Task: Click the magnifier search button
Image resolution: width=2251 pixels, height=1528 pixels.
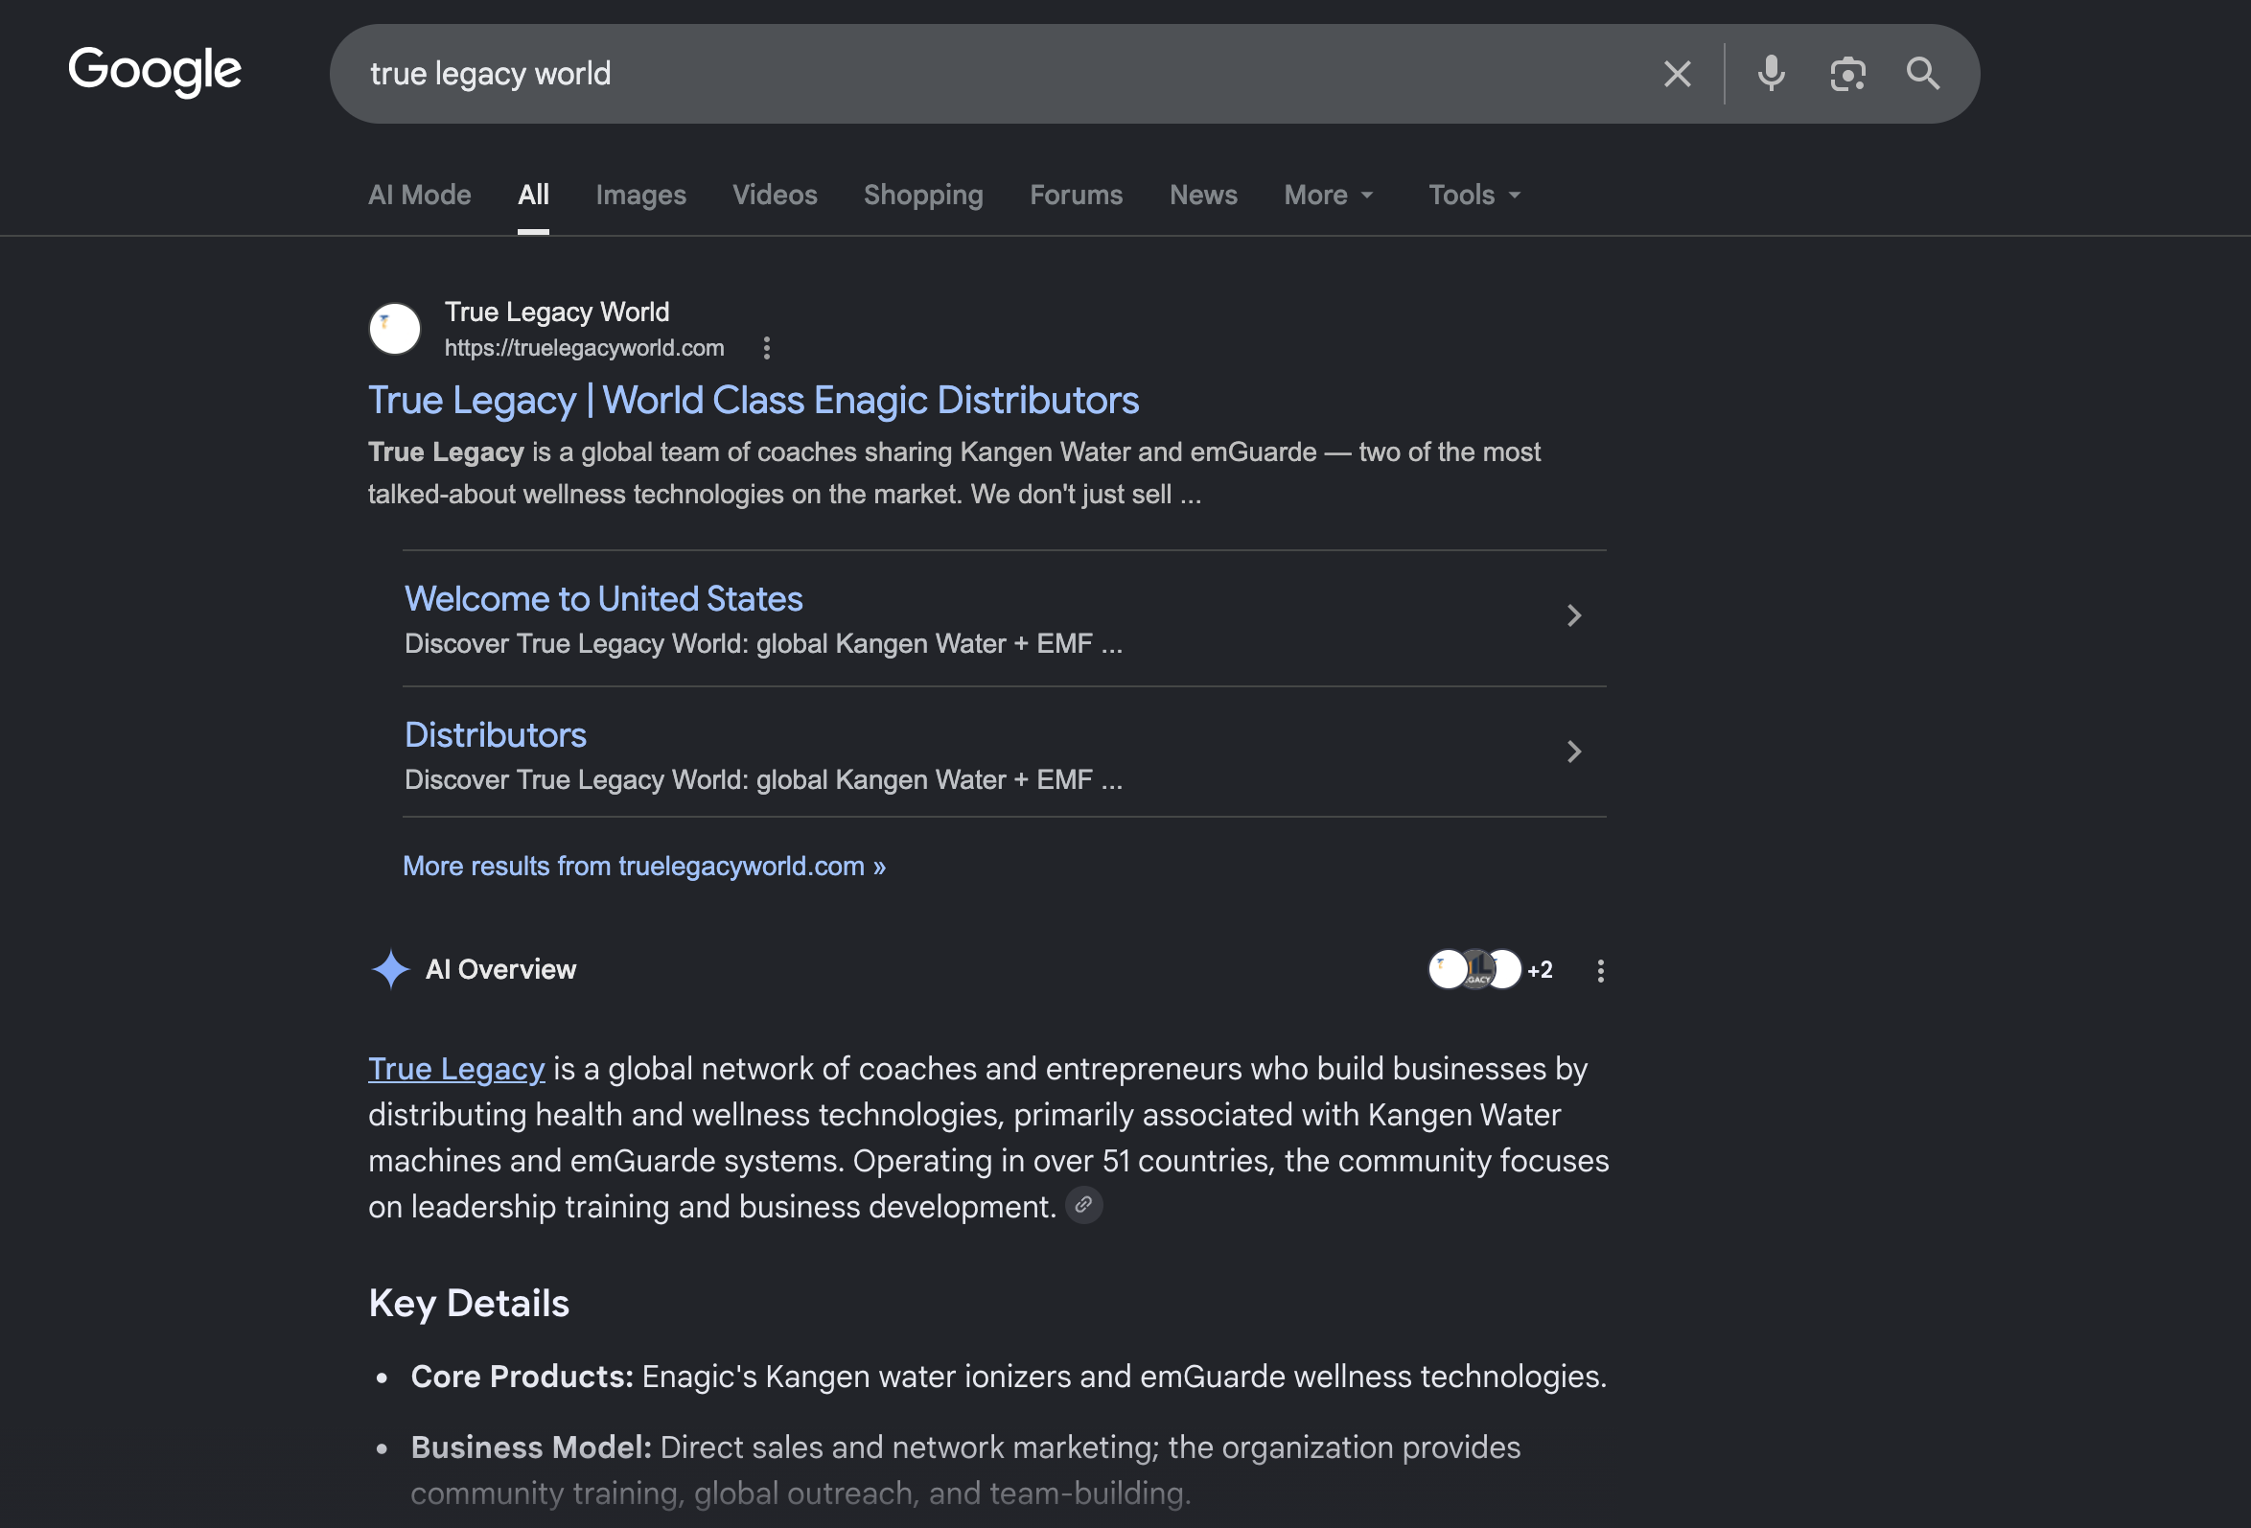Action: coord(1922,74)
